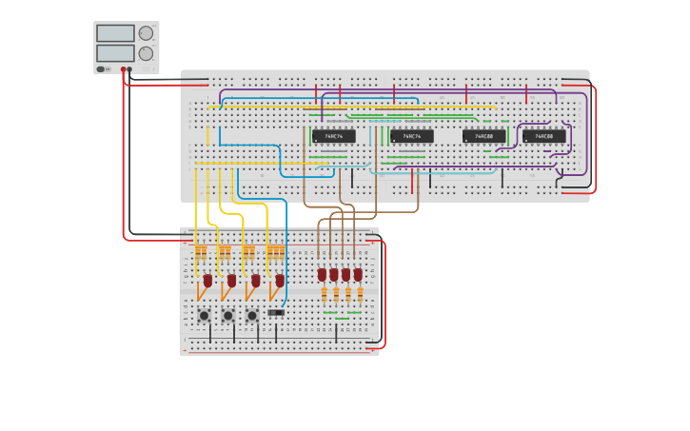Select the leftmost of the four output LEDs
This screenshot has width=690, height=431.
click(x=322, y=275)
